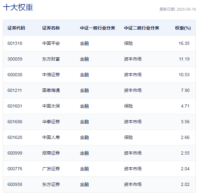The width and height of the screenshot is (198, 195).
Task: Click 金融 in the 中国人寿 row
Action: click(84, 137)
